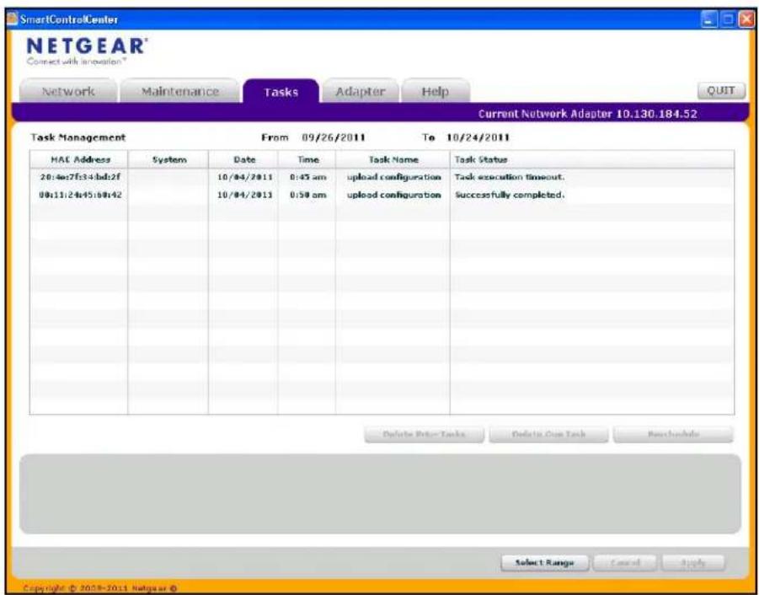Image resolution: width=759 pixels, height=595 pixels.
Task: Click the 0:50 am time cell
Action: [x=307, y=195]
